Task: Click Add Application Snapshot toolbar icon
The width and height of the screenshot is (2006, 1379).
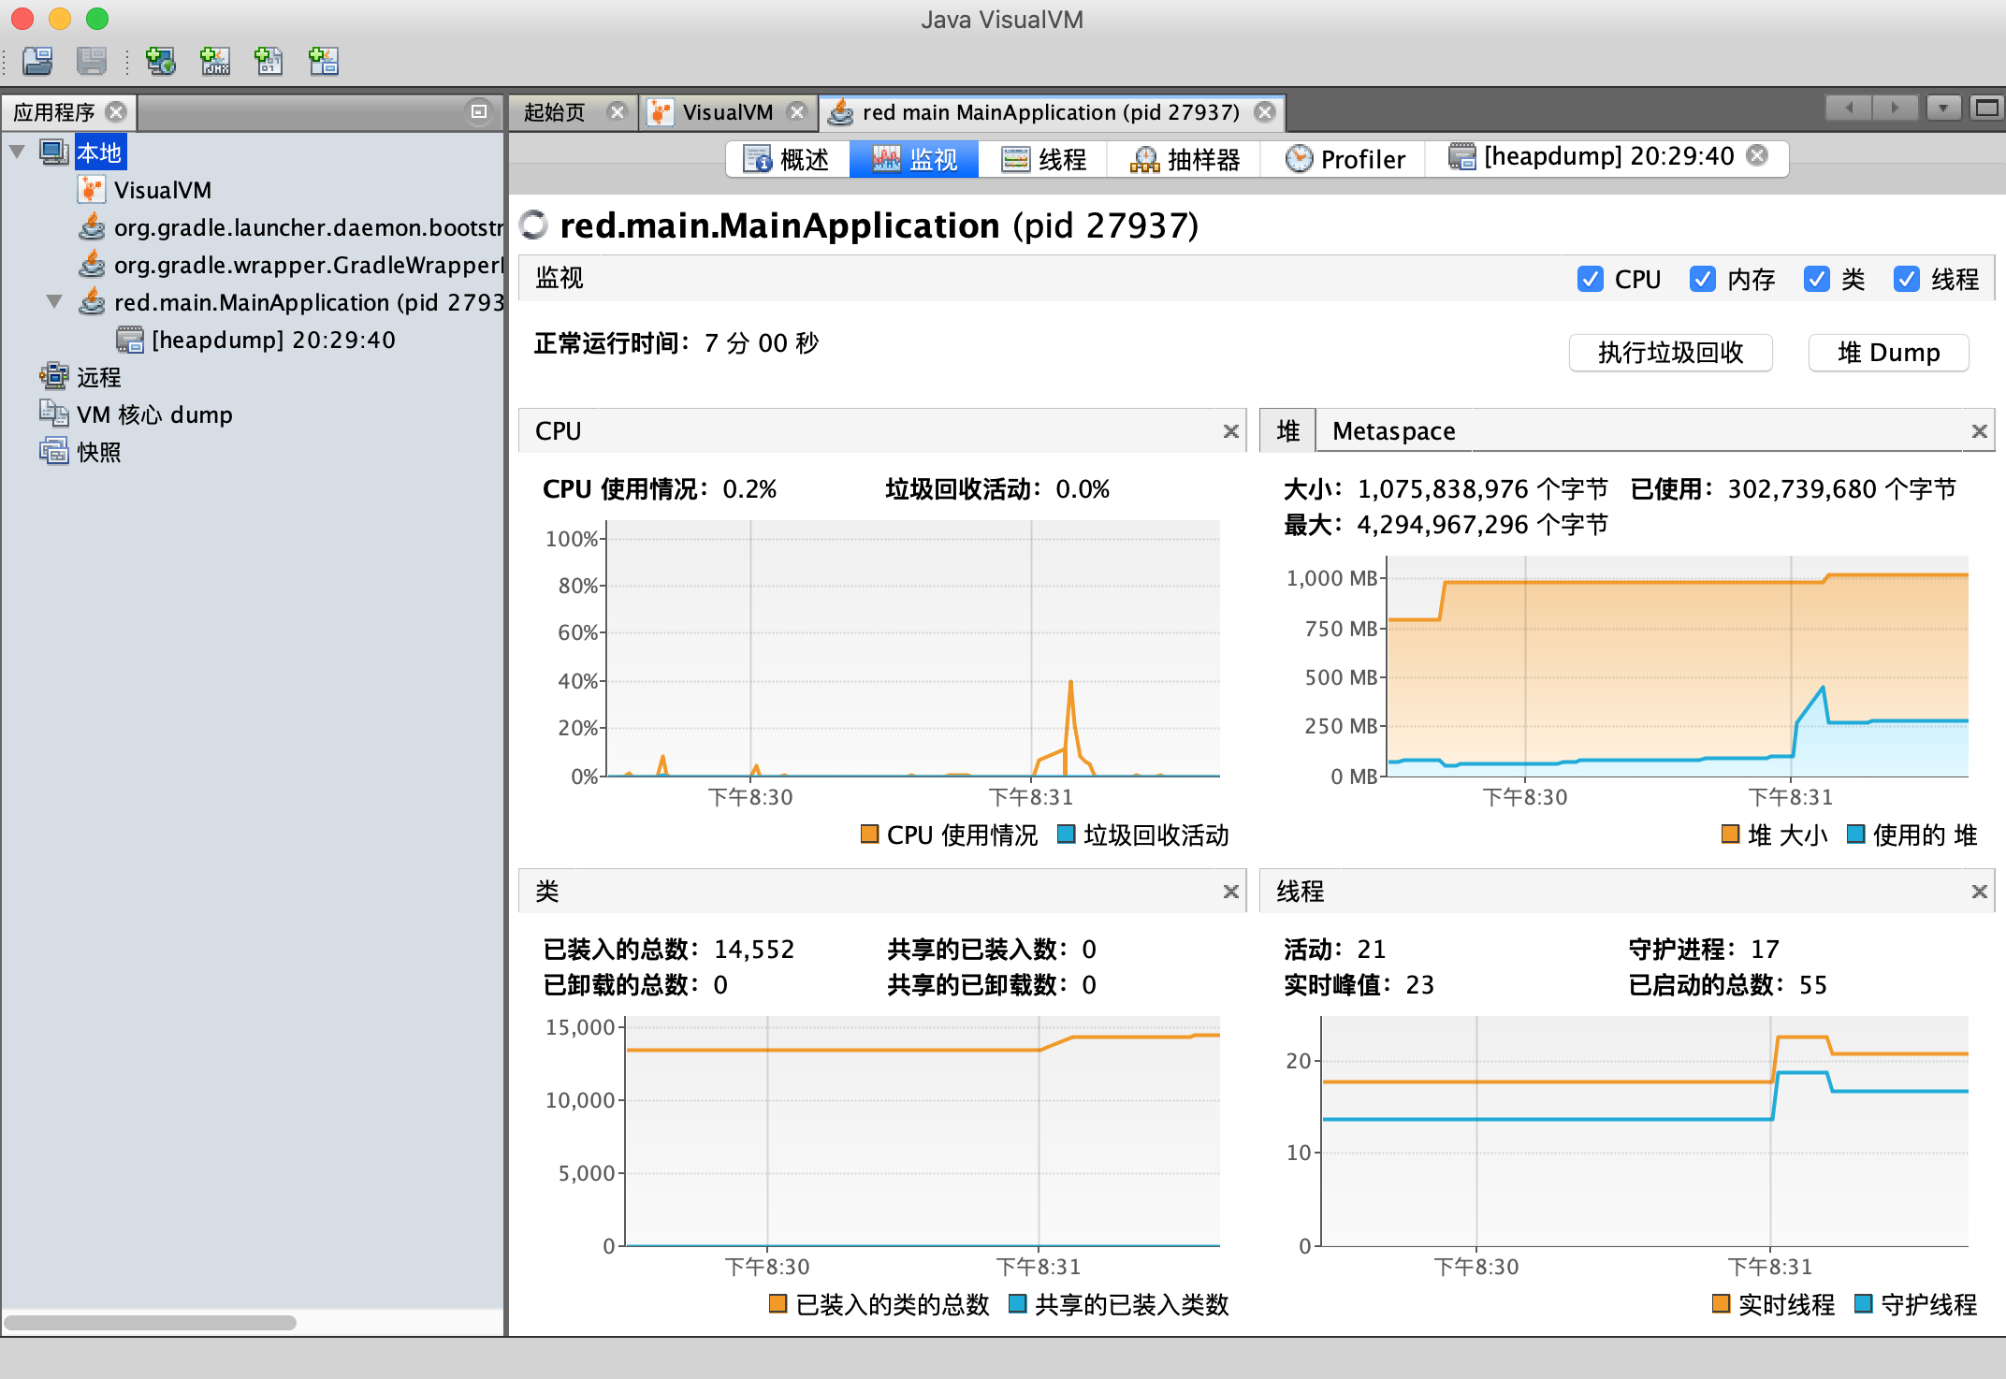Action: (x=324, y=62)
